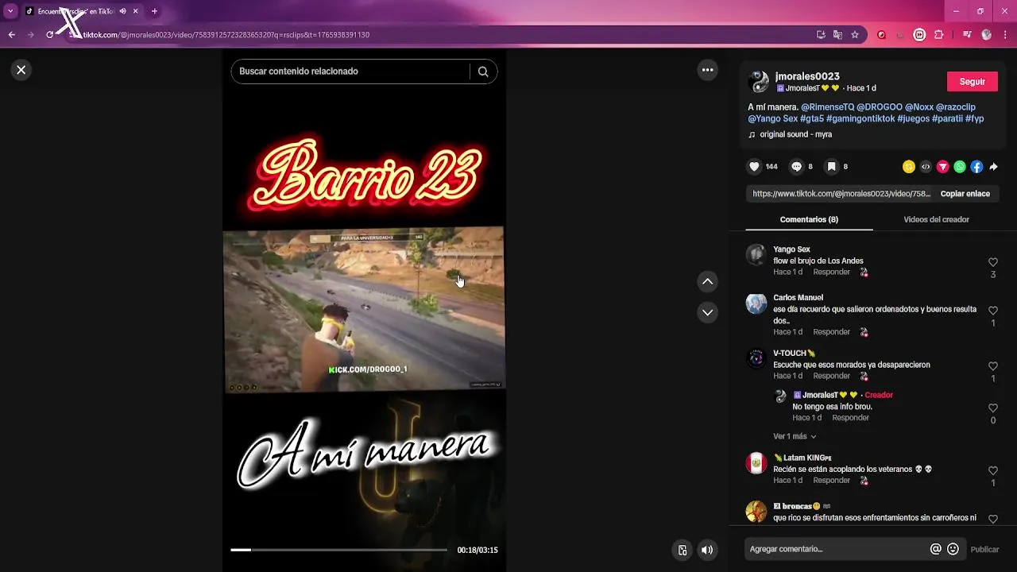Screen dimensions: 1017x572
Task: Close the video viewer with the X button
Action: point(21,70)
